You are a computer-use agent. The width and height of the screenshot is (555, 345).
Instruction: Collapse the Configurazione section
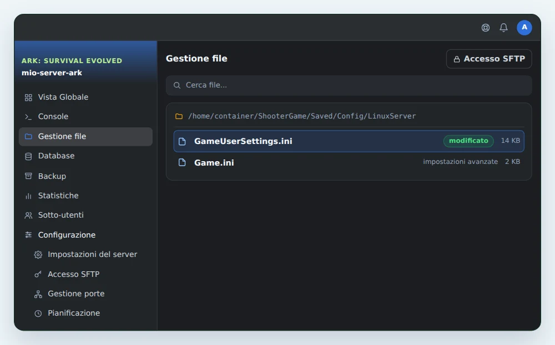(85, 235)
